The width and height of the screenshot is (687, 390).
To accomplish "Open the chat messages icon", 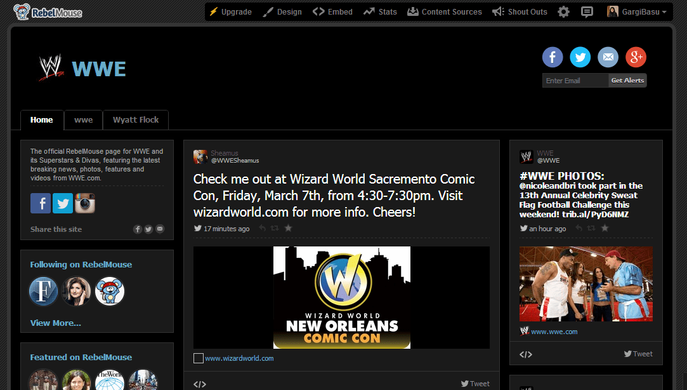I will (587, 12).
